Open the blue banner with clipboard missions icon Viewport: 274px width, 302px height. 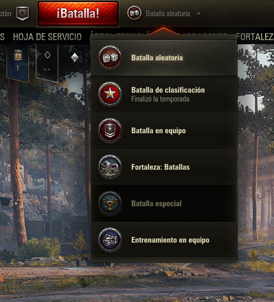[x=18, y=61]
